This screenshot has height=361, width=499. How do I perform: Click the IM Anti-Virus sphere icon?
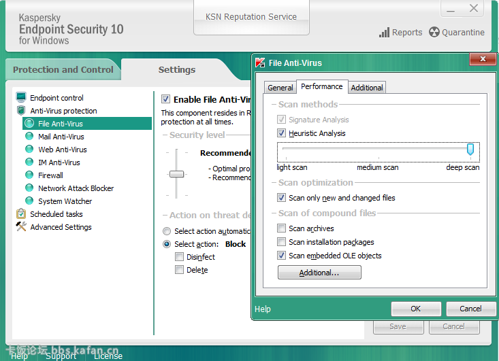(x=29, y=162)
